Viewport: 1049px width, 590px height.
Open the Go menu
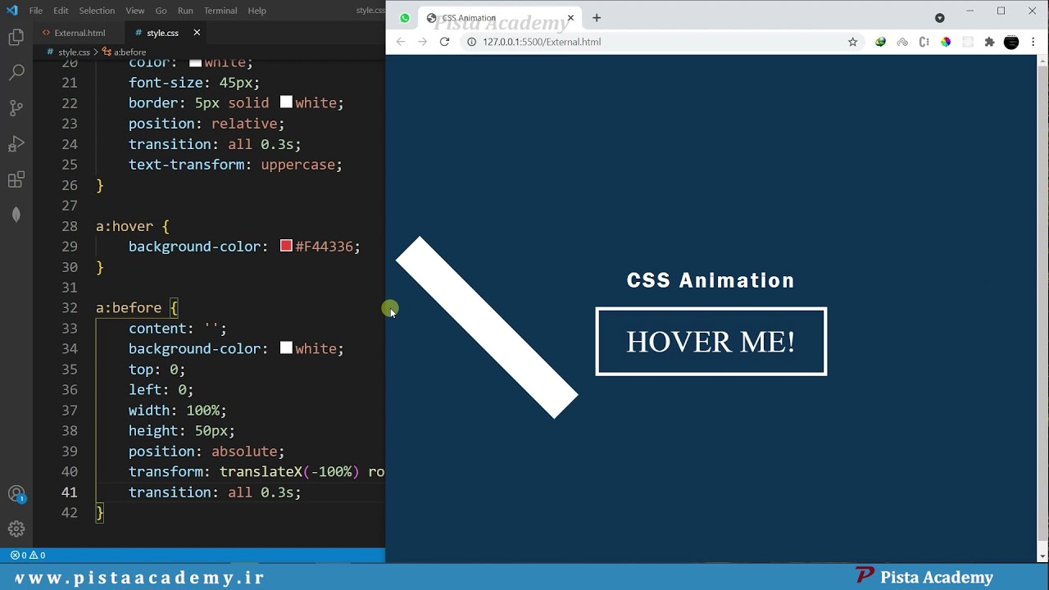pyautogui.click(x=161, y=11)
